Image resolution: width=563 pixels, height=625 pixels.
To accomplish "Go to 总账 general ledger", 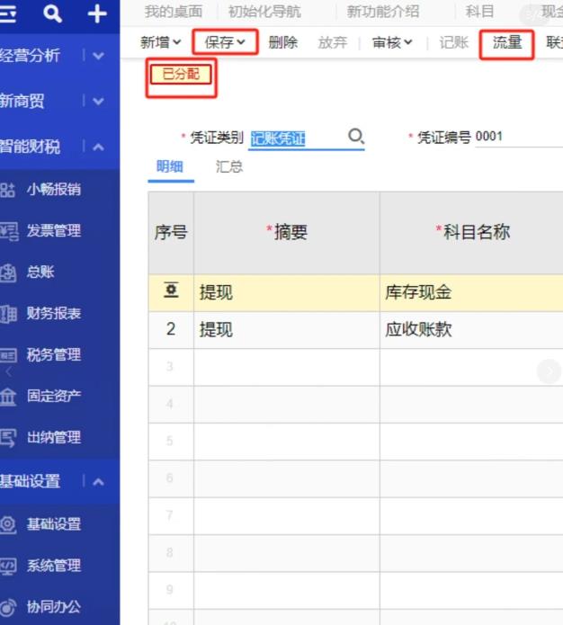I will point(40,272).
